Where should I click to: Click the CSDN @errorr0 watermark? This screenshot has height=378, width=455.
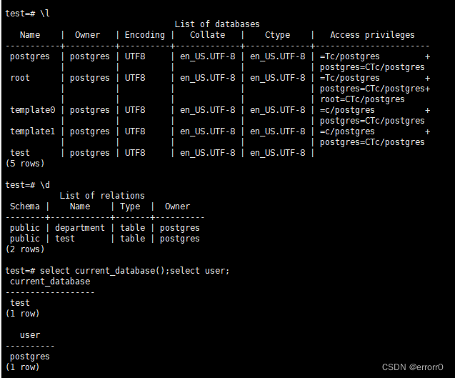click(412, 367)
